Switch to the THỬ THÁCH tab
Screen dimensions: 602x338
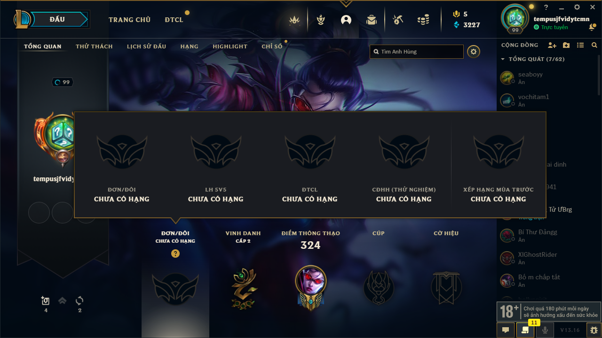tap(94, 46)
